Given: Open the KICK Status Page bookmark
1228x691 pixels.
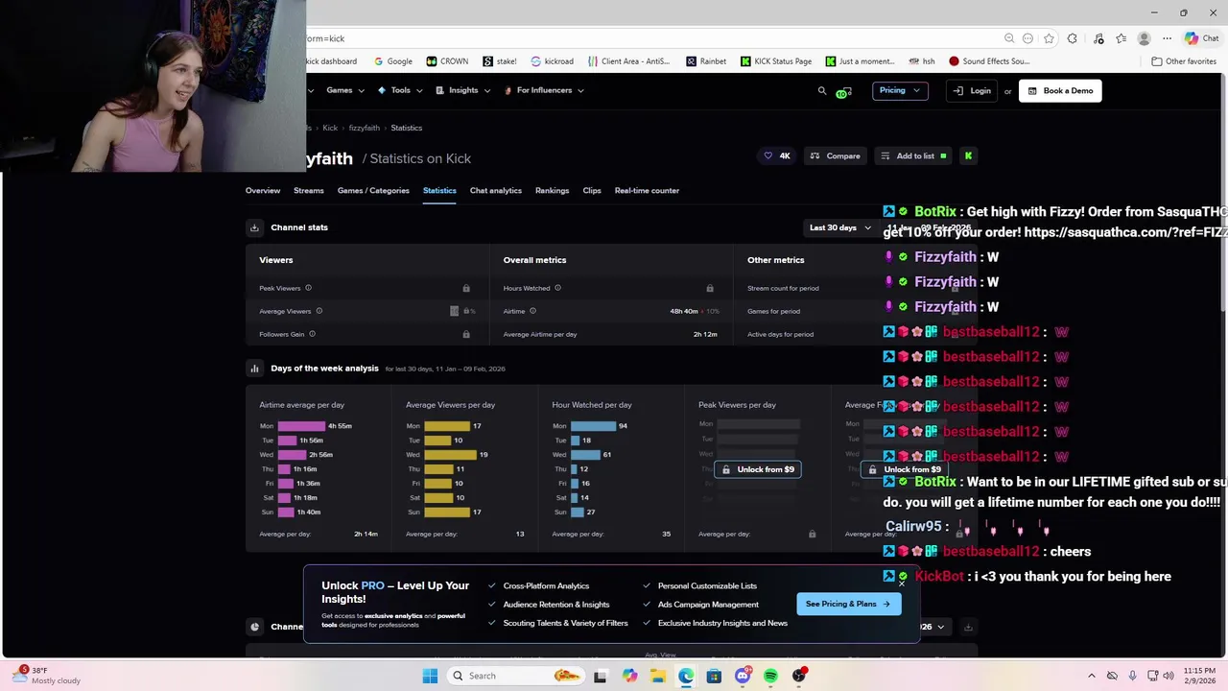Looking at the screenshot, I should (x=776, y=61).
